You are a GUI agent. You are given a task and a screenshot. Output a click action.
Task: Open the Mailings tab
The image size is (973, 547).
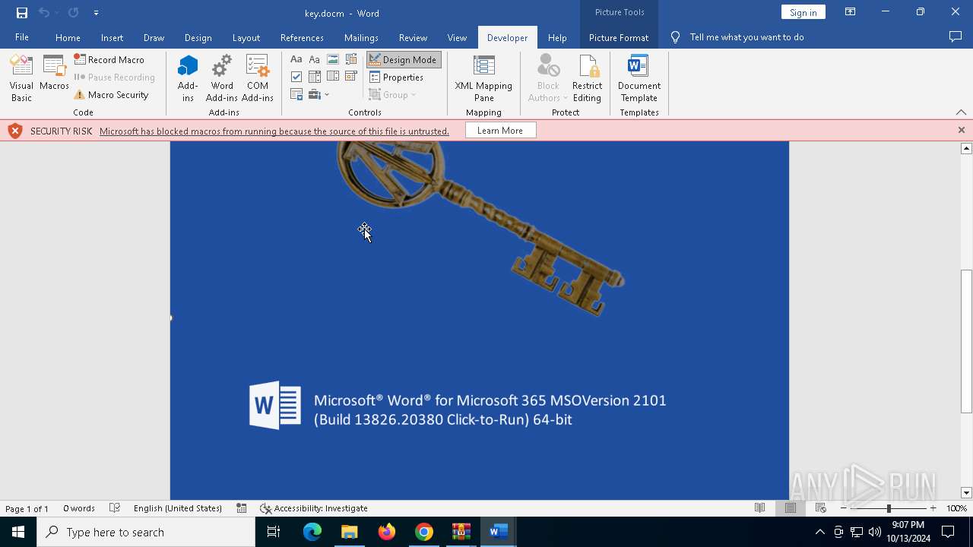pyautogui.click(x=361, y=37)
